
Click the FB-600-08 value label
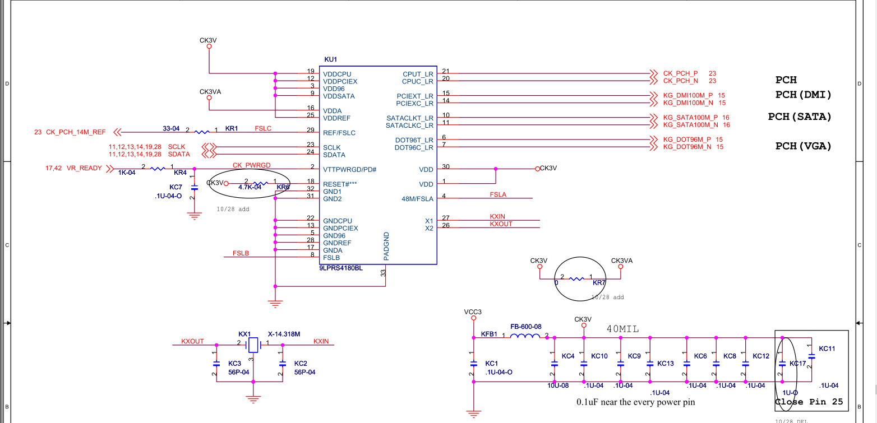526,327
